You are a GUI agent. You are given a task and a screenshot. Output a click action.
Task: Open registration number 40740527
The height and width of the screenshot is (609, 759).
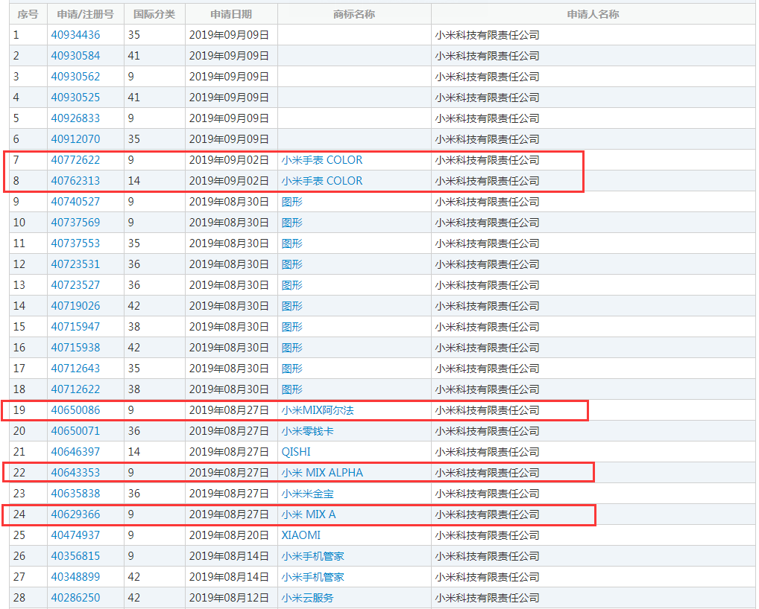click(x=75, y=202)
